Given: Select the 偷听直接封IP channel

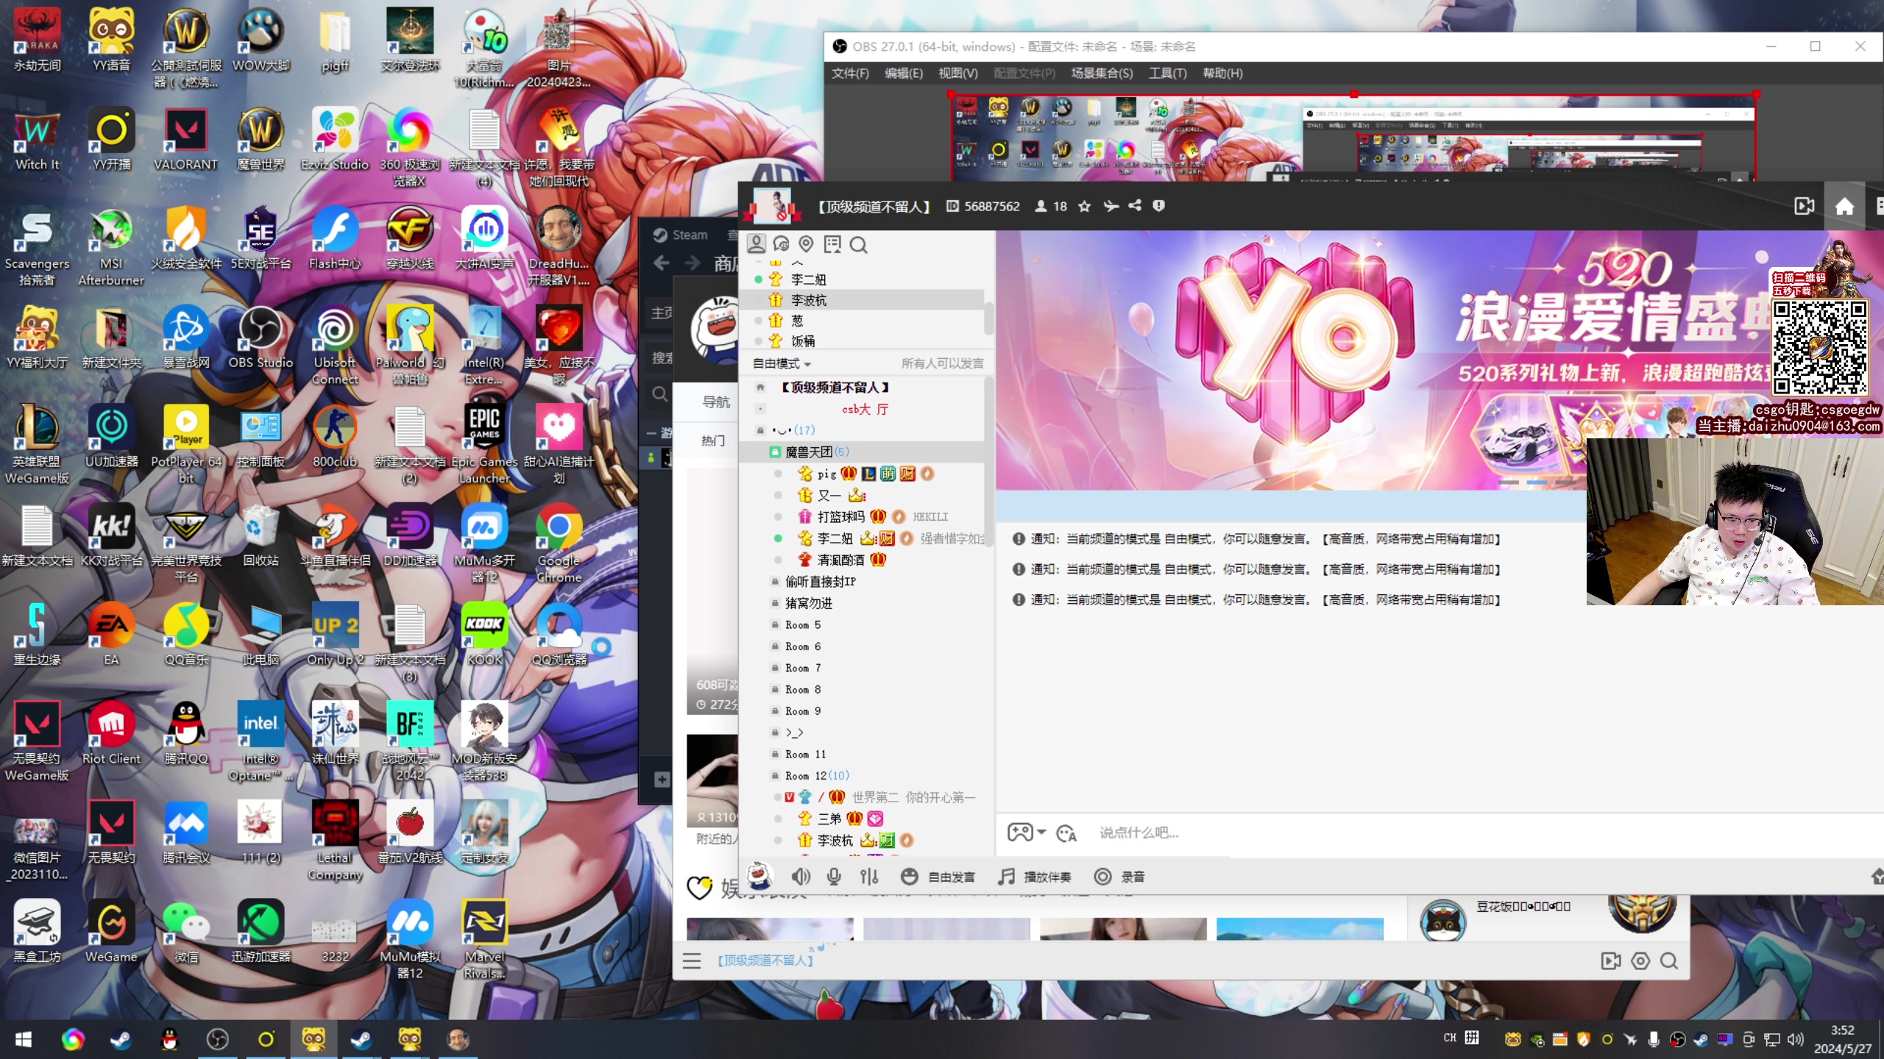Looking at the screenshot, I should point(820,582).
